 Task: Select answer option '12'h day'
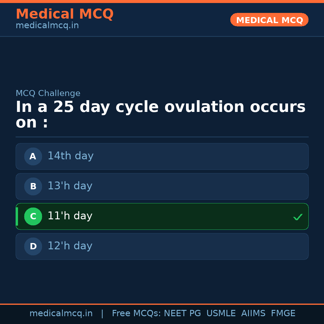click(x=162, y=246)
